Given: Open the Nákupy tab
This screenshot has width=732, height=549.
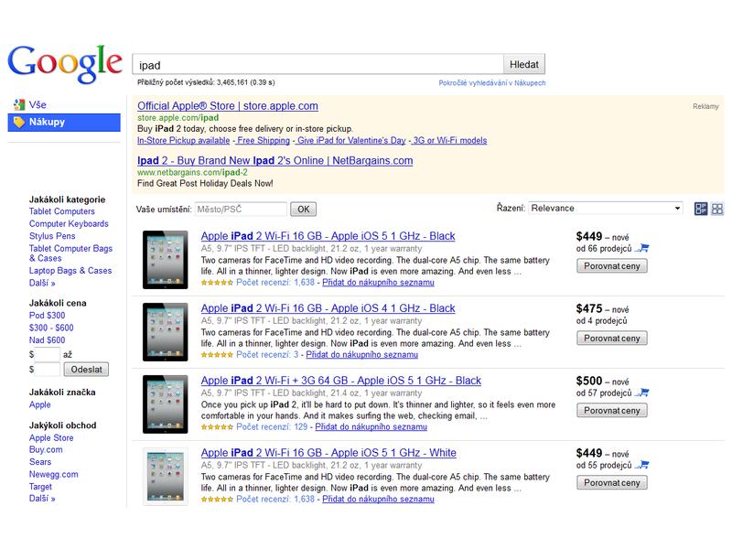Looking at the screenshot, I should point(64,123).
